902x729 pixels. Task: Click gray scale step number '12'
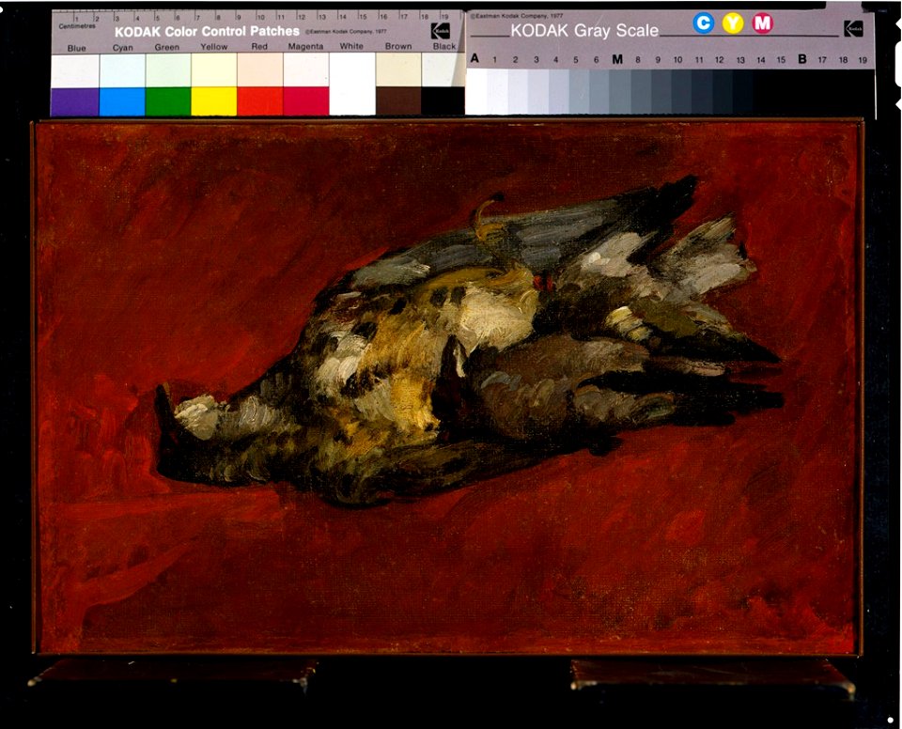(719, 60)
